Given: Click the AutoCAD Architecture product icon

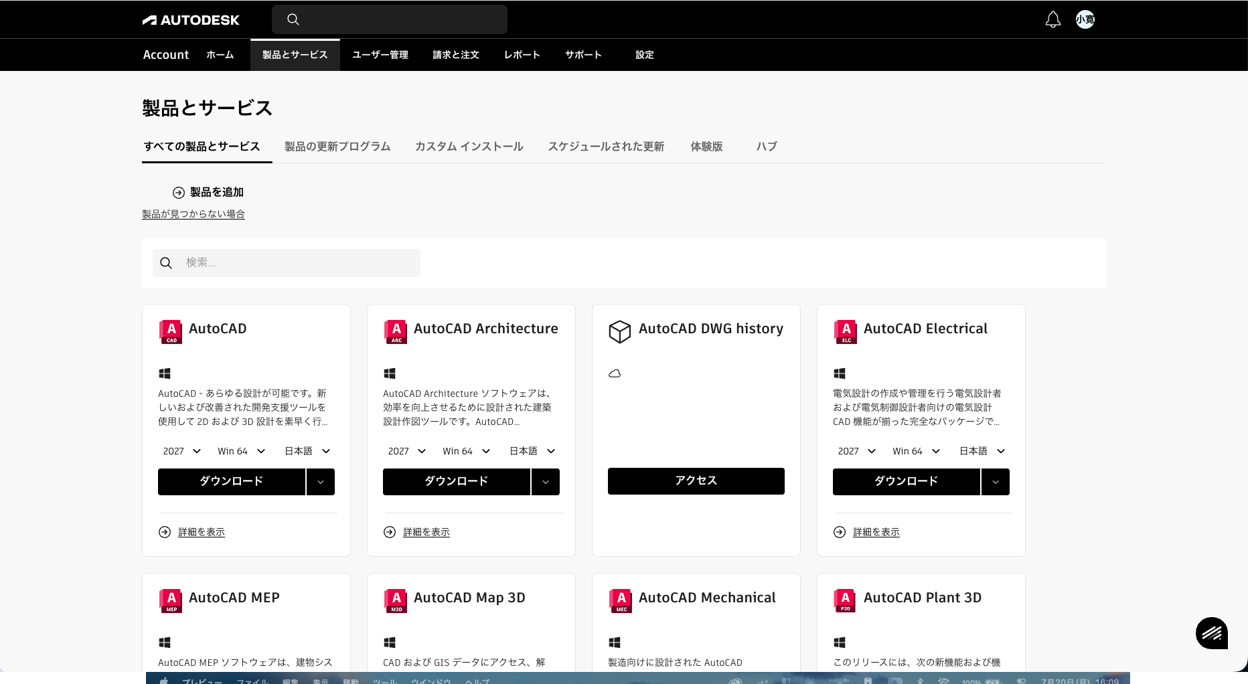Looking at the screenshot, I should click(396, 332).
